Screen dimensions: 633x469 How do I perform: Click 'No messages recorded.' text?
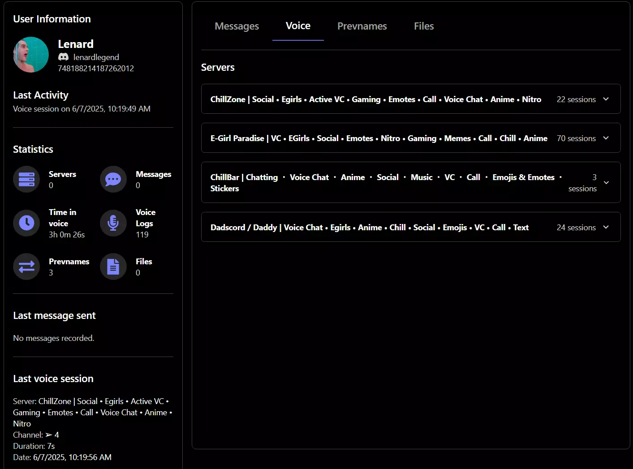click(54, 338)
